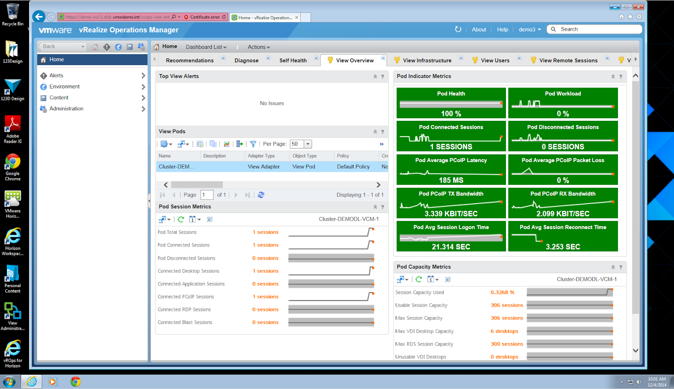Collapse the Pod Session Metrics widget
Screen dimensions: 674x389
pos(375,207)
